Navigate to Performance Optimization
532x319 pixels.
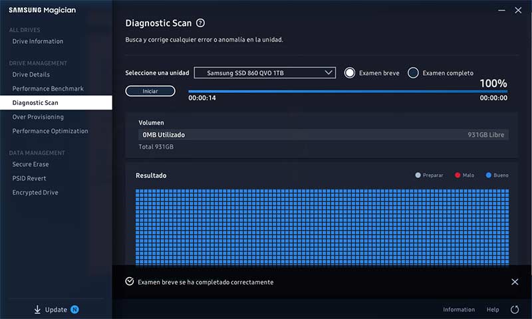51,131
